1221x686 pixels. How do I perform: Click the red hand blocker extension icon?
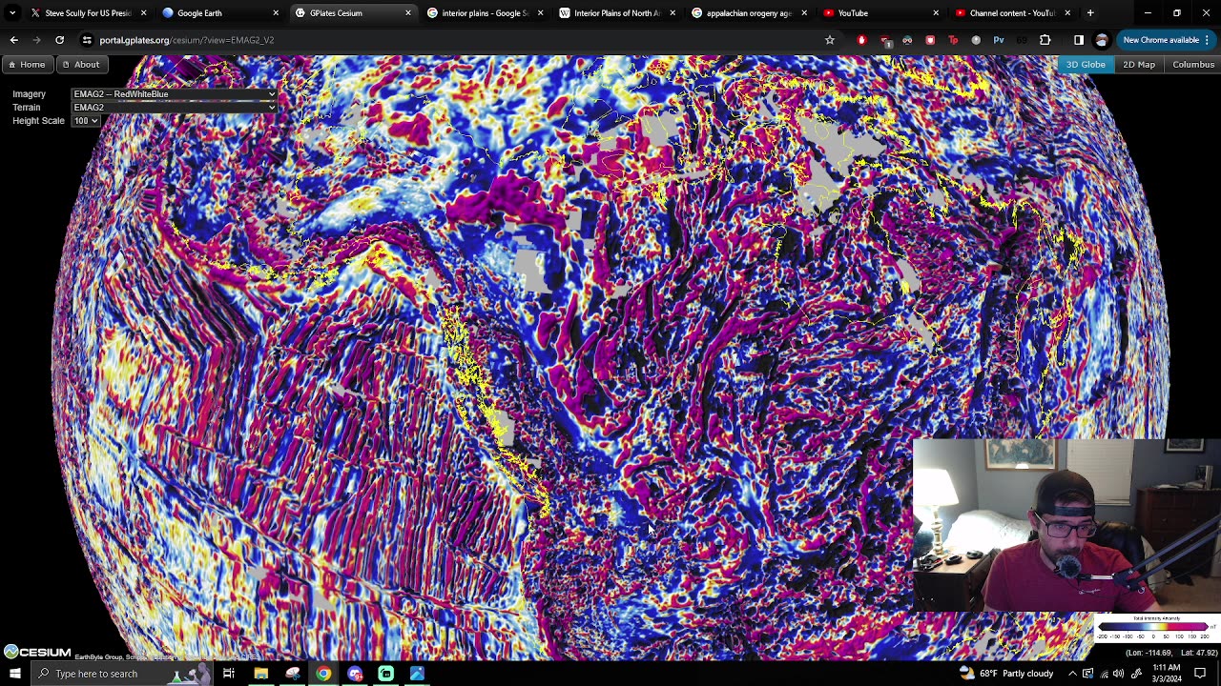(862, 40)
